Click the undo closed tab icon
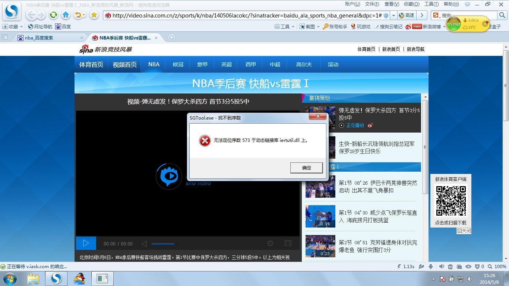This screenshot has width=509, height=286. [x=78, y=15]
